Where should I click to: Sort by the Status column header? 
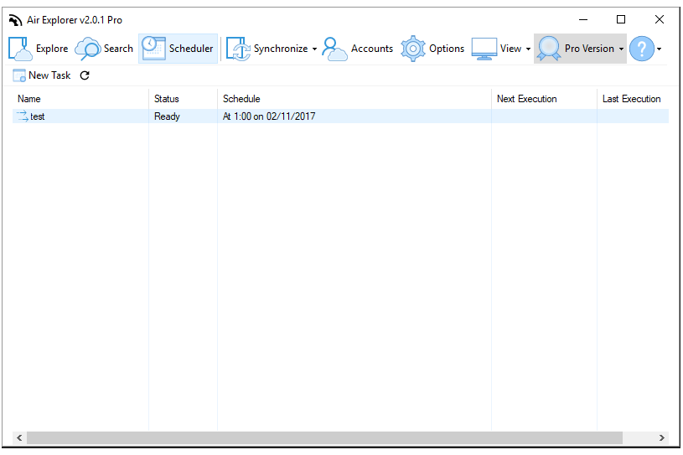[183, 99]
